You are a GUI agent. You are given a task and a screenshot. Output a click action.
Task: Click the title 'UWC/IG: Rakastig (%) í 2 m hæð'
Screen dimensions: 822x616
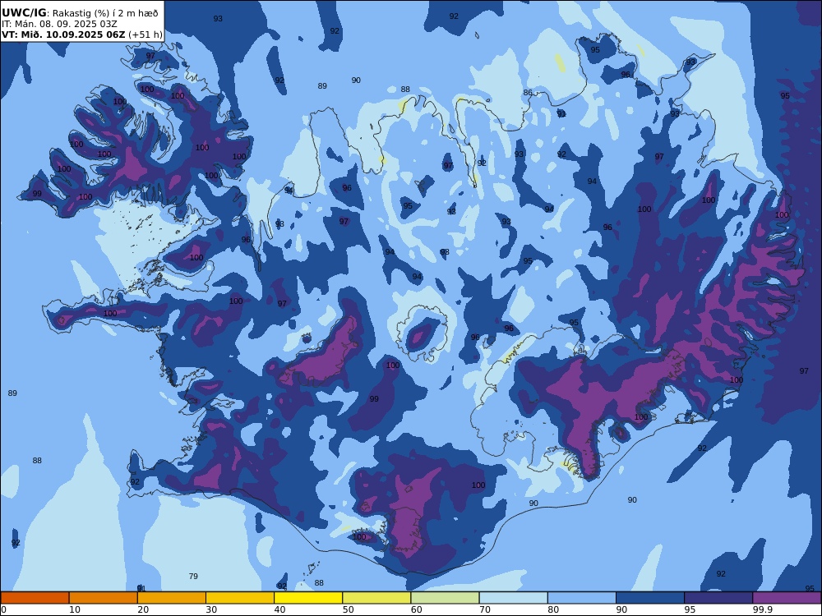point(79,13)
